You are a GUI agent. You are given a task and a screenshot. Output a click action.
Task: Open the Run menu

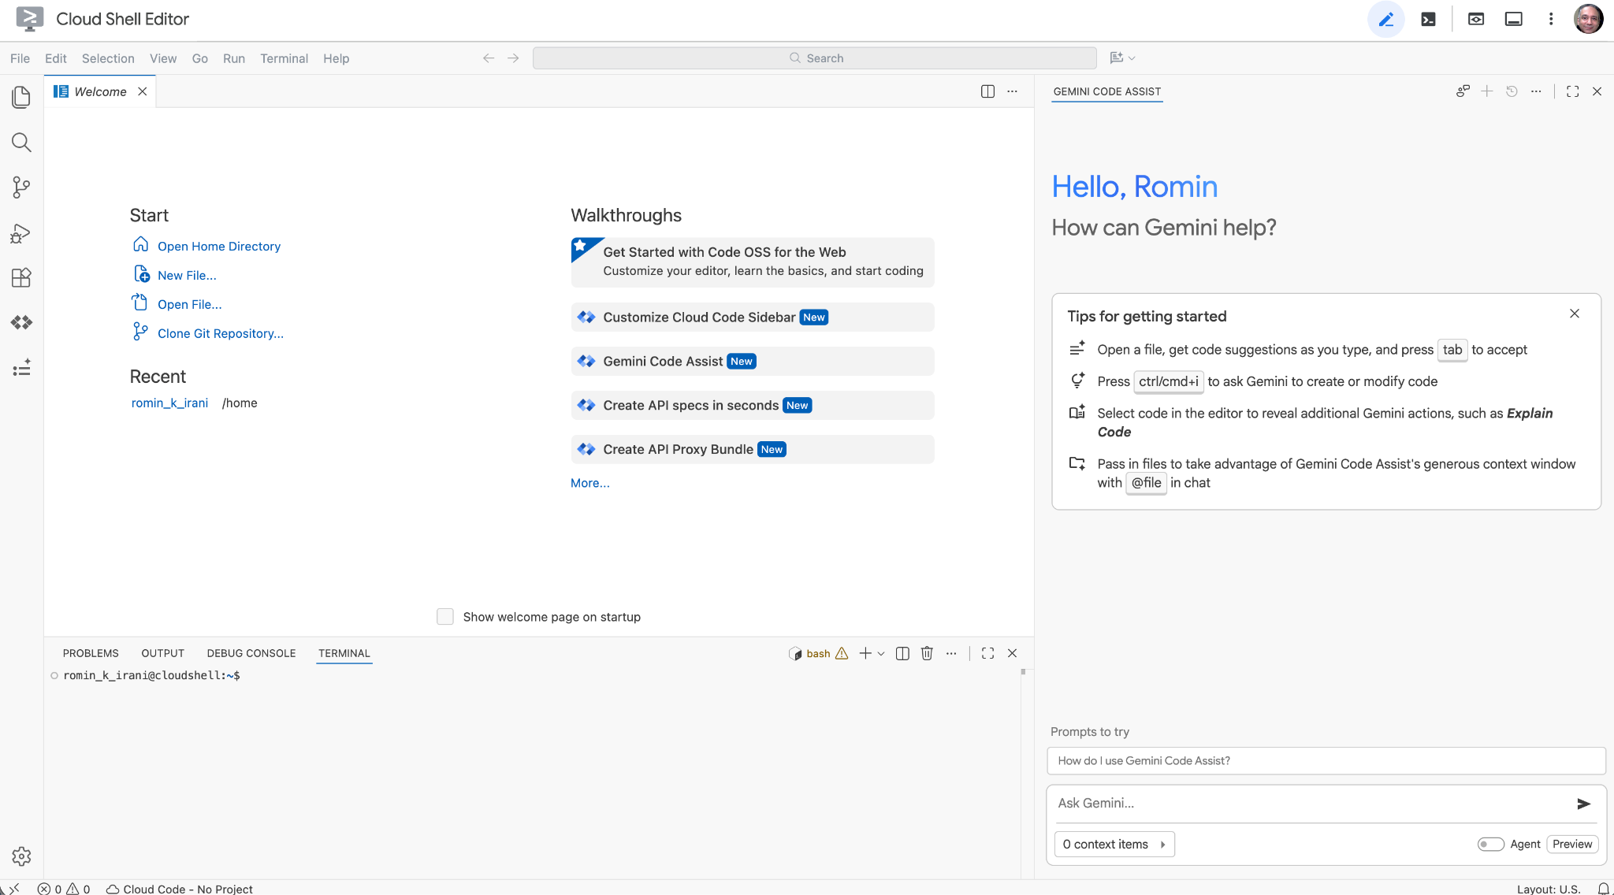(x=234, y=58)
